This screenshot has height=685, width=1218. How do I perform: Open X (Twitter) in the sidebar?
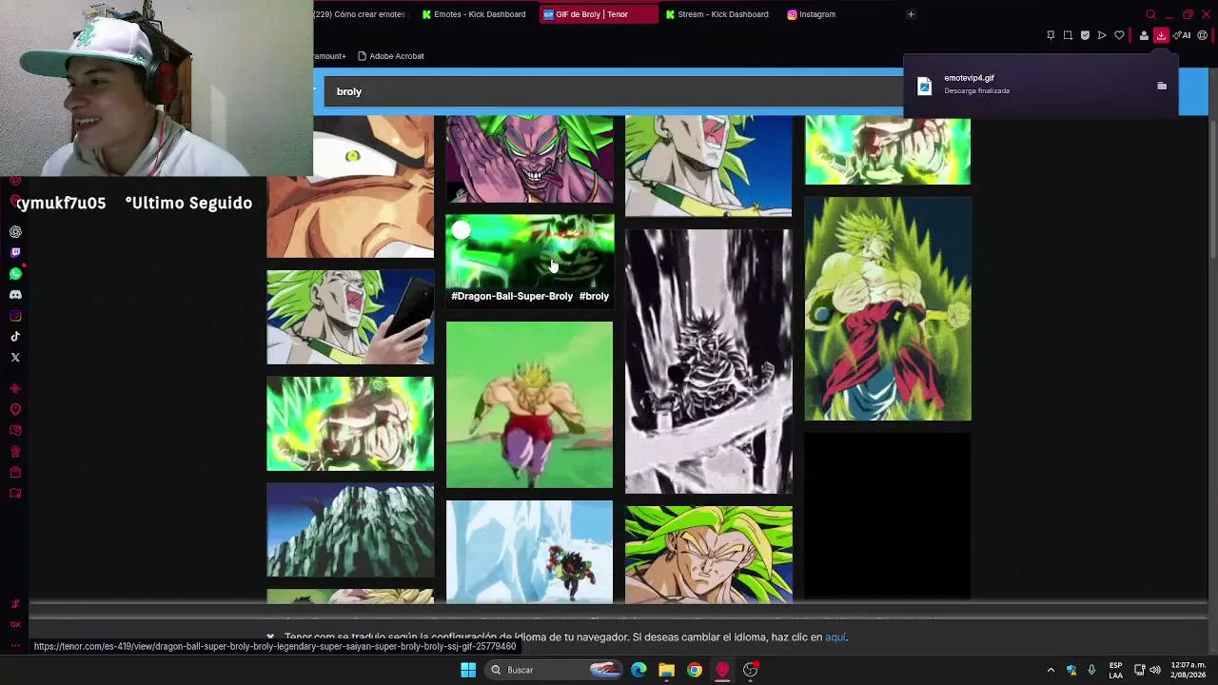[15, 357]
